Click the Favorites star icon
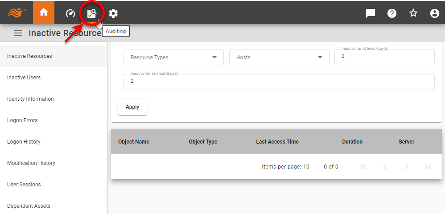Viewport: 445px width, 214px height. 413,13
